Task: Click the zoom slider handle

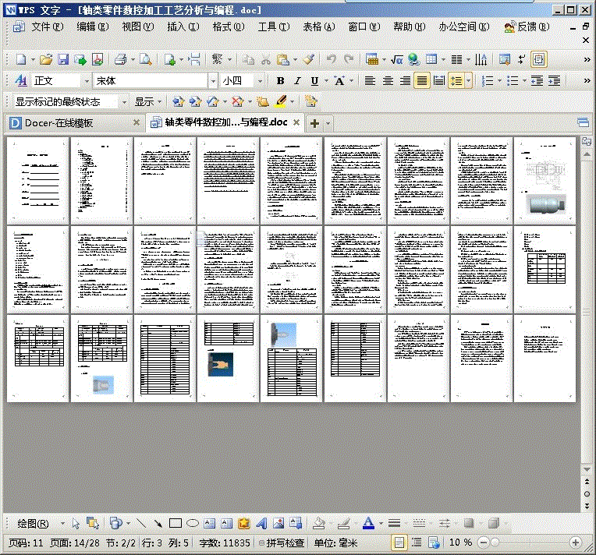Action: 495,543
